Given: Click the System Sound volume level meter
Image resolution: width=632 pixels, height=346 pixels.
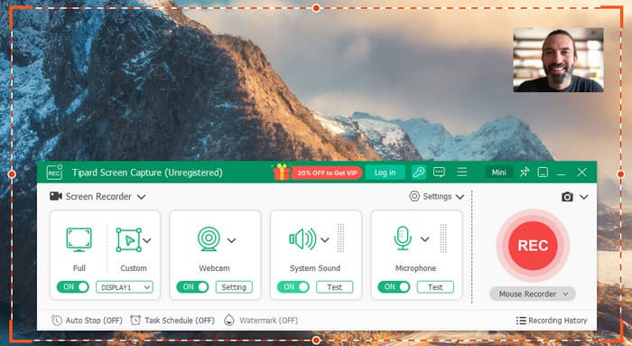Looking at the screenshot, I should pos(341,238).
